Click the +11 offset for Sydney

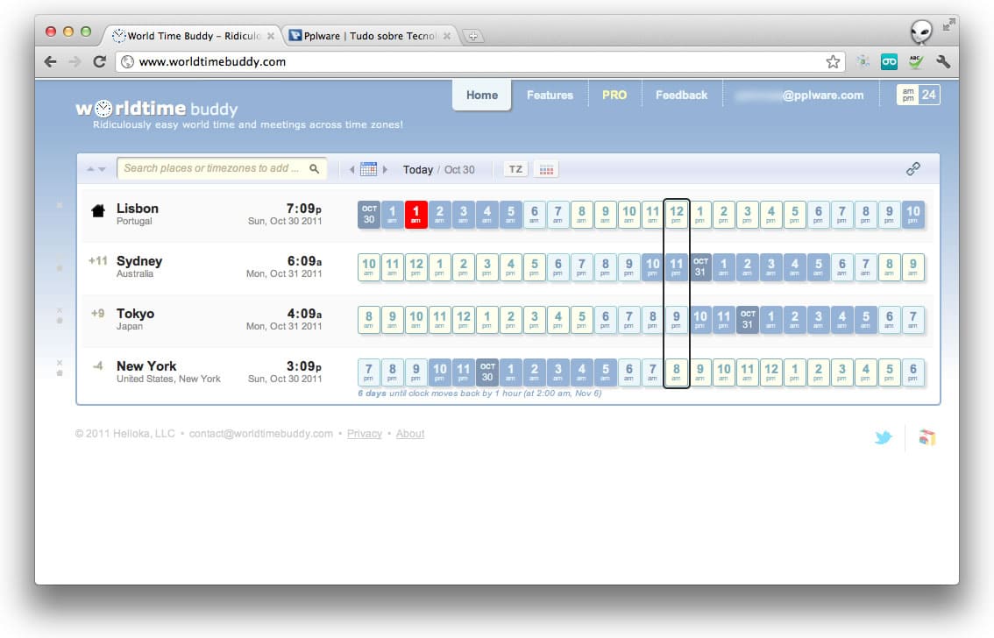tap(97, 260)
